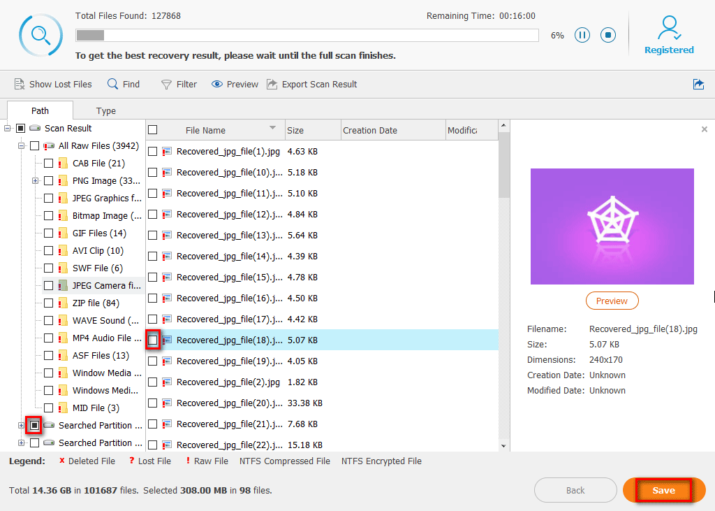Collapse the Scan Result tree node

(7, 129)
